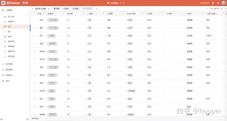Open the 部门 column dropdown arrow
The image size is (227, 121).
[x=202, y=14]
